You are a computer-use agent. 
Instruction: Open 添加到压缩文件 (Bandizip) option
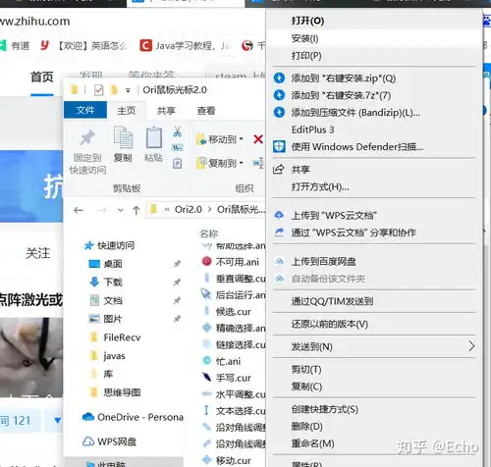[x=355, y=113]
